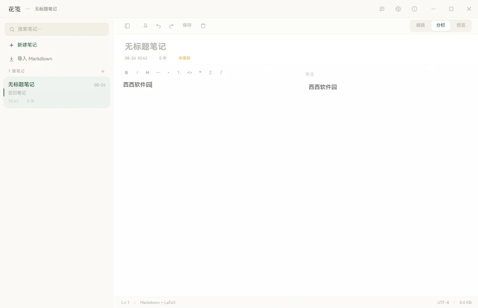Switch to 预览 preview mode tab
This screenshot has height=308, width=478.
[461, 25]
